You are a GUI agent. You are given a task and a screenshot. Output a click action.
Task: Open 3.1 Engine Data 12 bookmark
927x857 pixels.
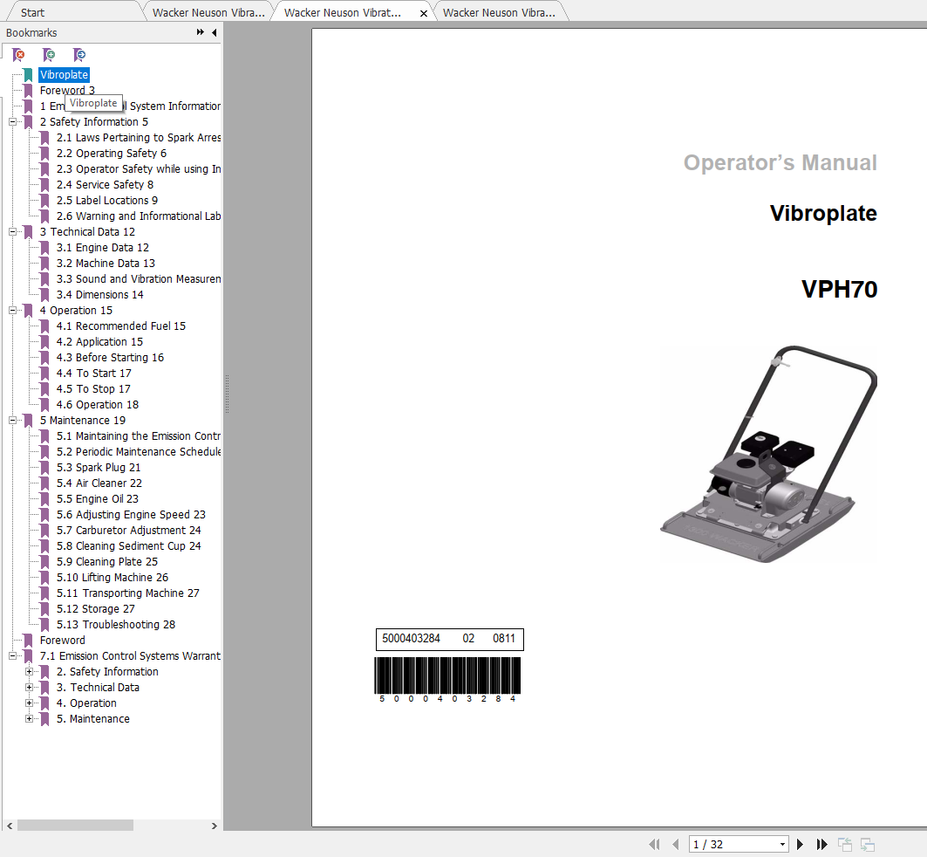[x=102, y=248]
